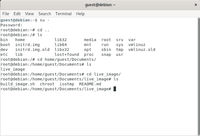The image size is (200, 136).
Task: Click the isotmp directory name
Action: tap(67, 84)
